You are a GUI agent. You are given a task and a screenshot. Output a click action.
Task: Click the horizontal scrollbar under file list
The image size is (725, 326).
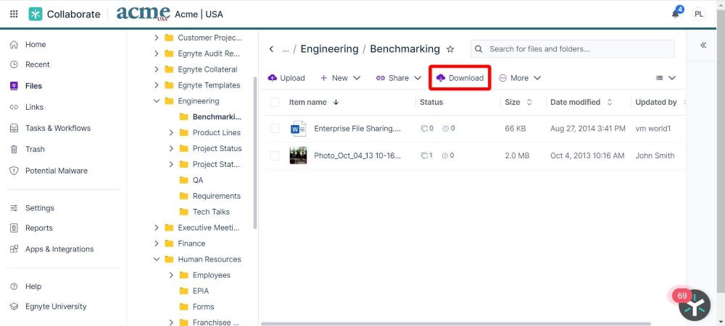456,324
